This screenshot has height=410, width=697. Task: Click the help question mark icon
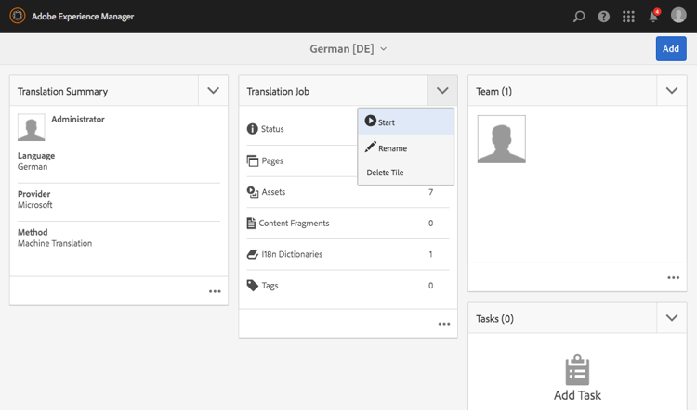[604, 17]
